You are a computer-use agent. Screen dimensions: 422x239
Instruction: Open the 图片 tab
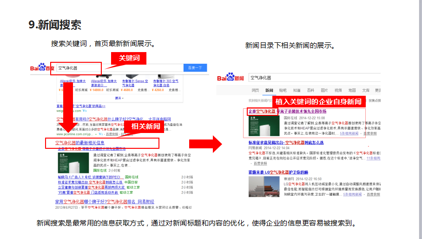[324, 90]
